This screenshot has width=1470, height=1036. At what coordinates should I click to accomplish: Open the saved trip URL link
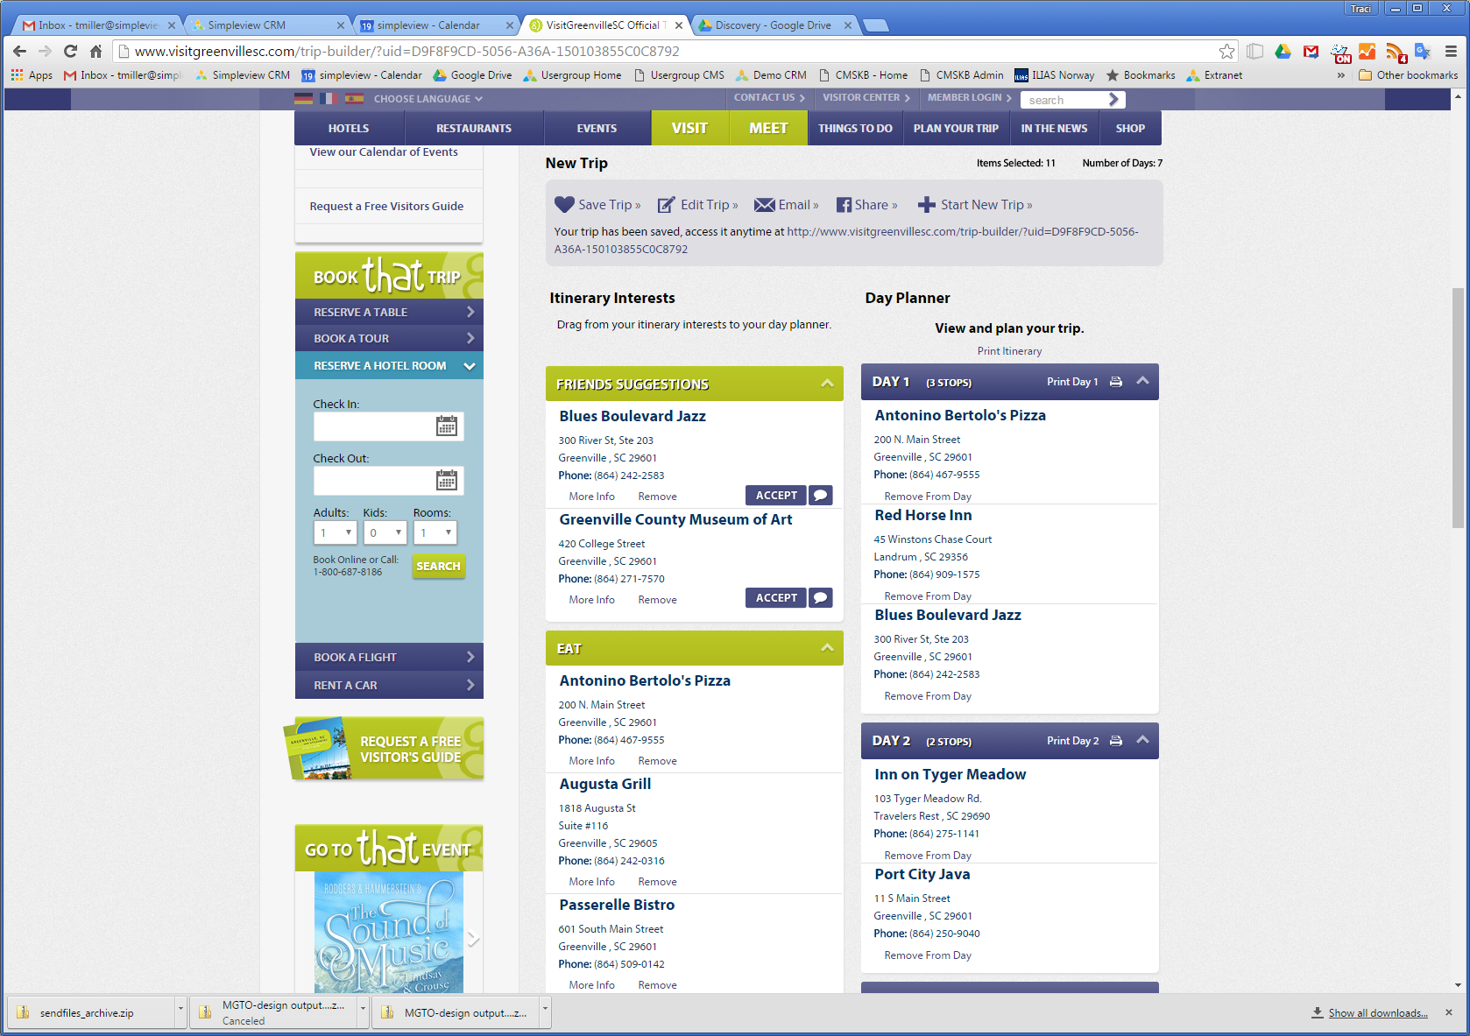pyautogui.click(x=846, y=240)
